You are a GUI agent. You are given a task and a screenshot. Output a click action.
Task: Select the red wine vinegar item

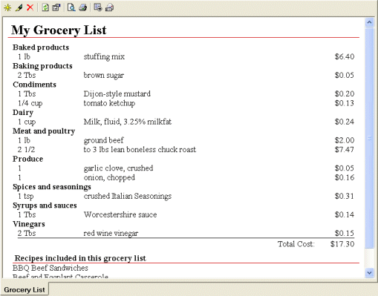click(111, 234)
